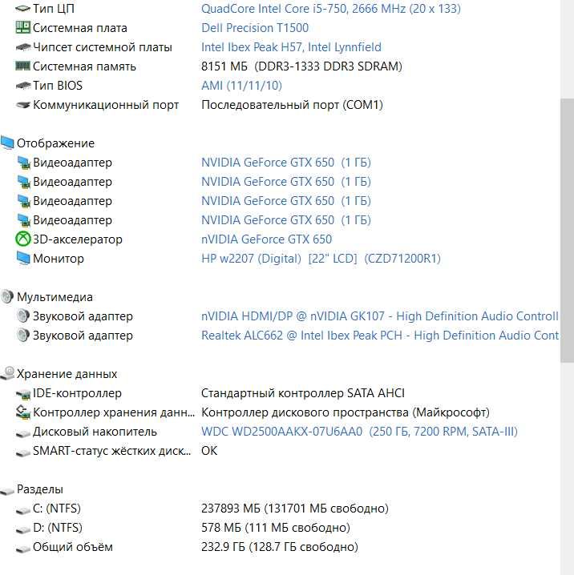The height and width of the screenshot is (575, 574).
Task: Open Intel Ibex Peak H57 chipset link
Action: (291, 47)
